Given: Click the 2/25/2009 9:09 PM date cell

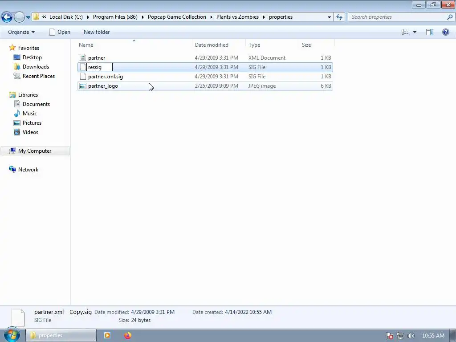Looking at the screenshot, I should click(x=216, y=86).
